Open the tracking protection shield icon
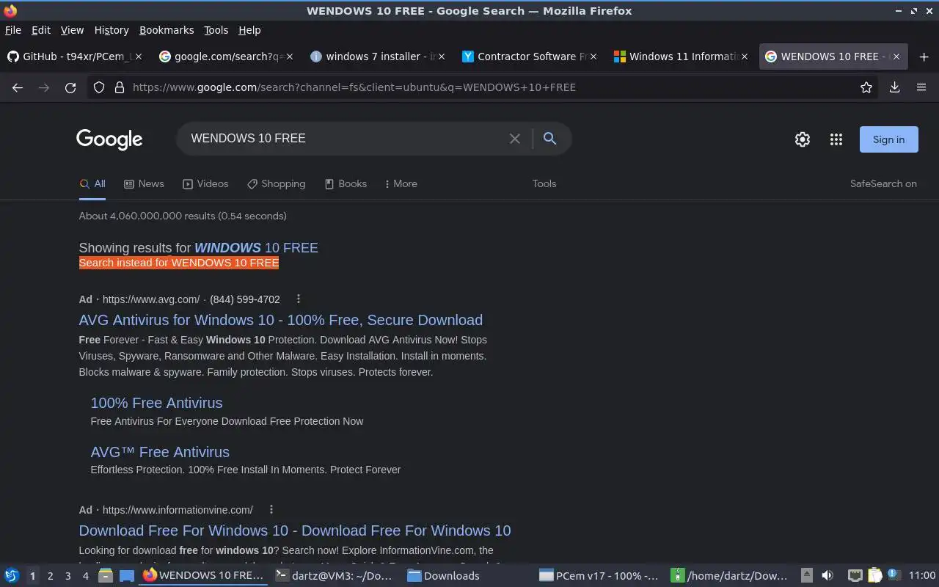 [x=99, y=87]
